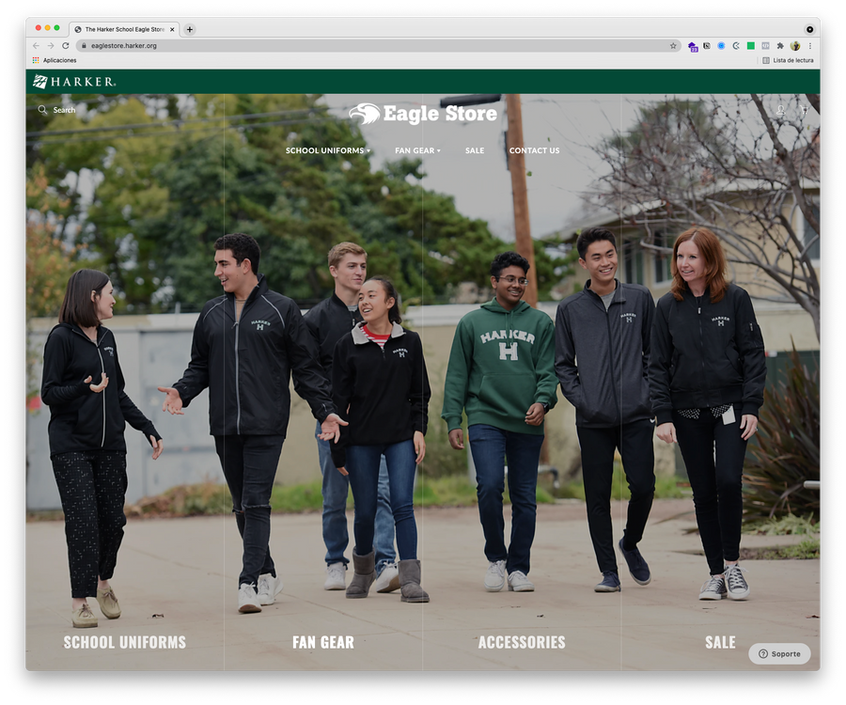Open the Accessories category link
The height and width of the screenshot is (705, 846).
click(522, 642)
